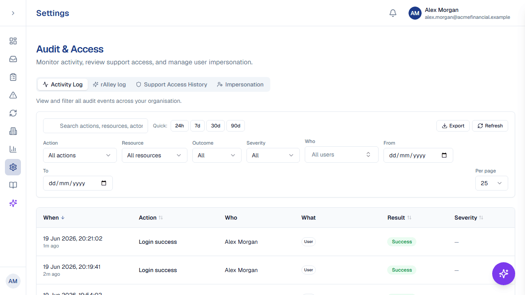This screenshot has height=295, width=525.
Task: Open notifications bell icon
Action: pos(393,13)
